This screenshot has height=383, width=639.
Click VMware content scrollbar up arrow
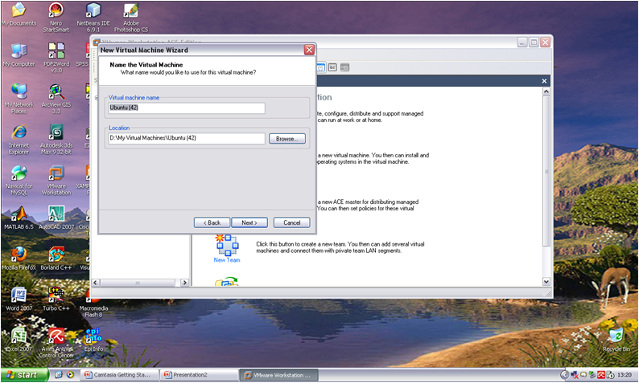546,92
